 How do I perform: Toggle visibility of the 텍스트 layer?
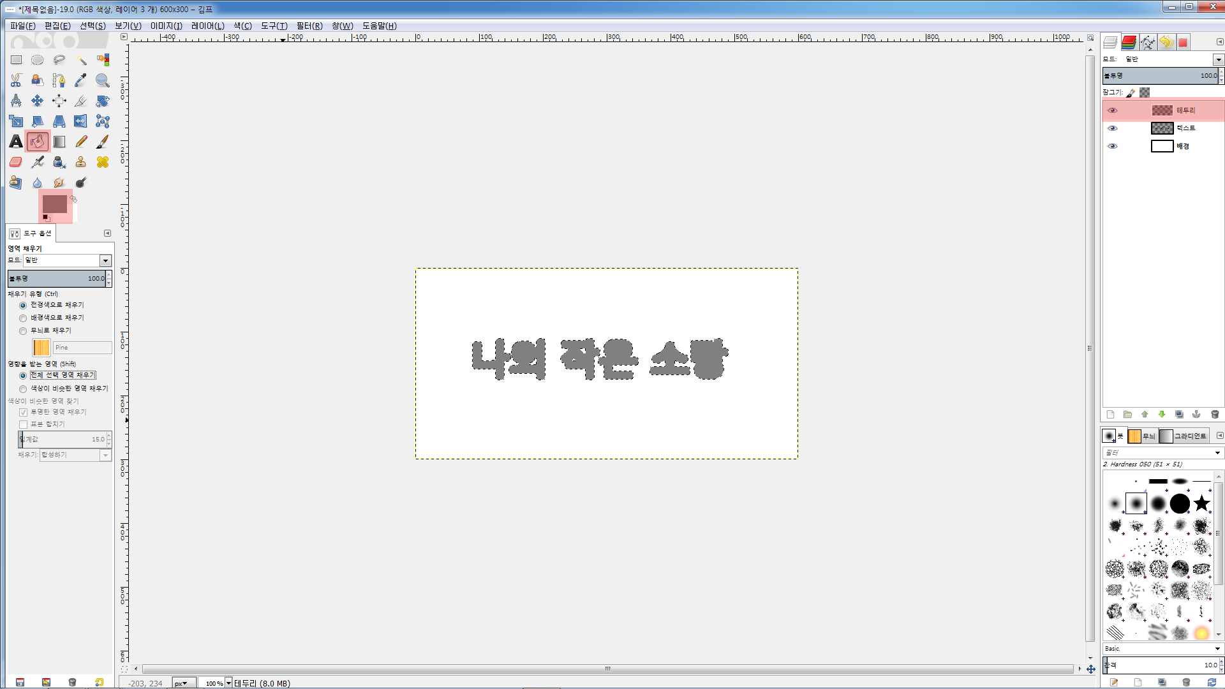tap(1113, 128)
